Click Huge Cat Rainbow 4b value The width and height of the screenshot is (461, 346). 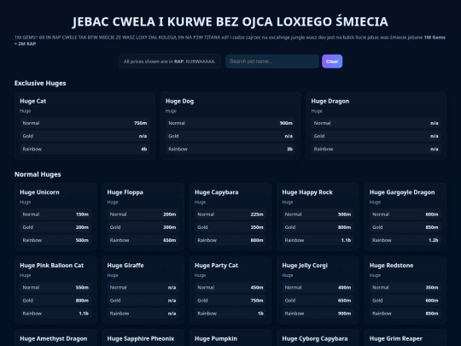click(x=143, y=149)
